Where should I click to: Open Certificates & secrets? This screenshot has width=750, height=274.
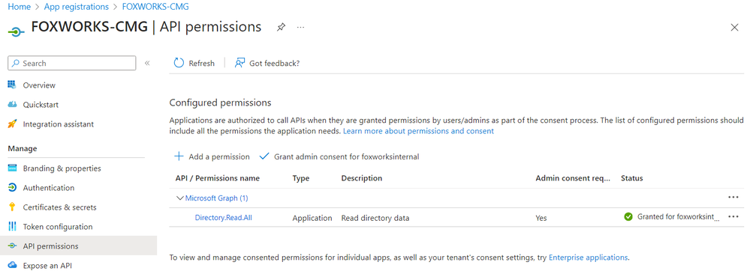click(52, 207)
